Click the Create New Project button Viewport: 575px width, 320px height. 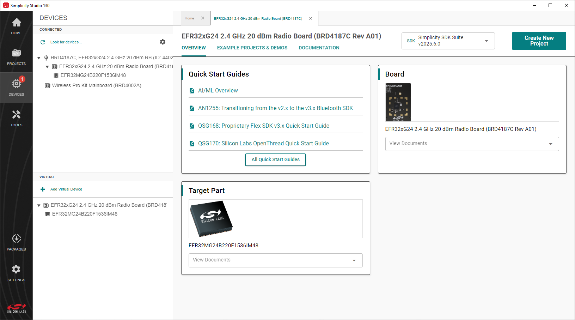(x=539, y=41)
